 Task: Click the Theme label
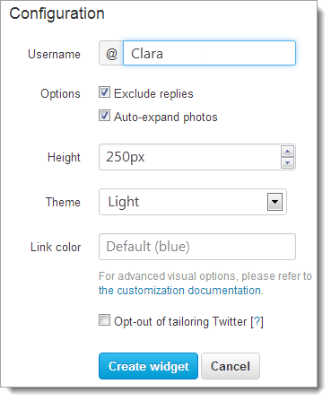click(x=63, y=202)
